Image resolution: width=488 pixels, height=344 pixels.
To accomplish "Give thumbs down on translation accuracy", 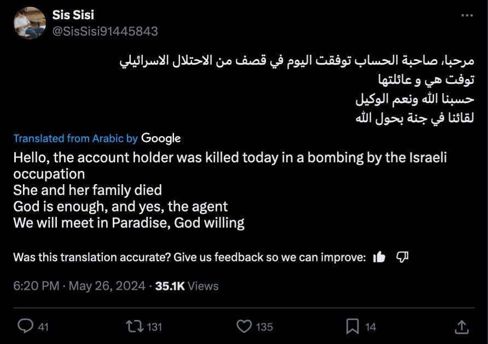I will (x=402, y=257).
